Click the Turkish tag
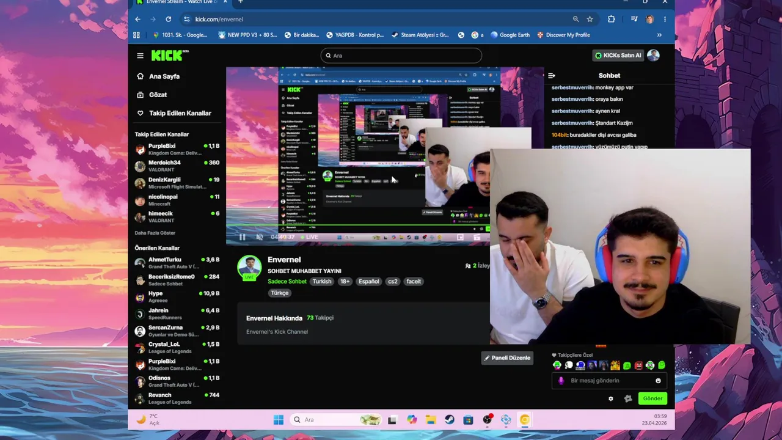 pyautogui.click(x=322, y=281)
